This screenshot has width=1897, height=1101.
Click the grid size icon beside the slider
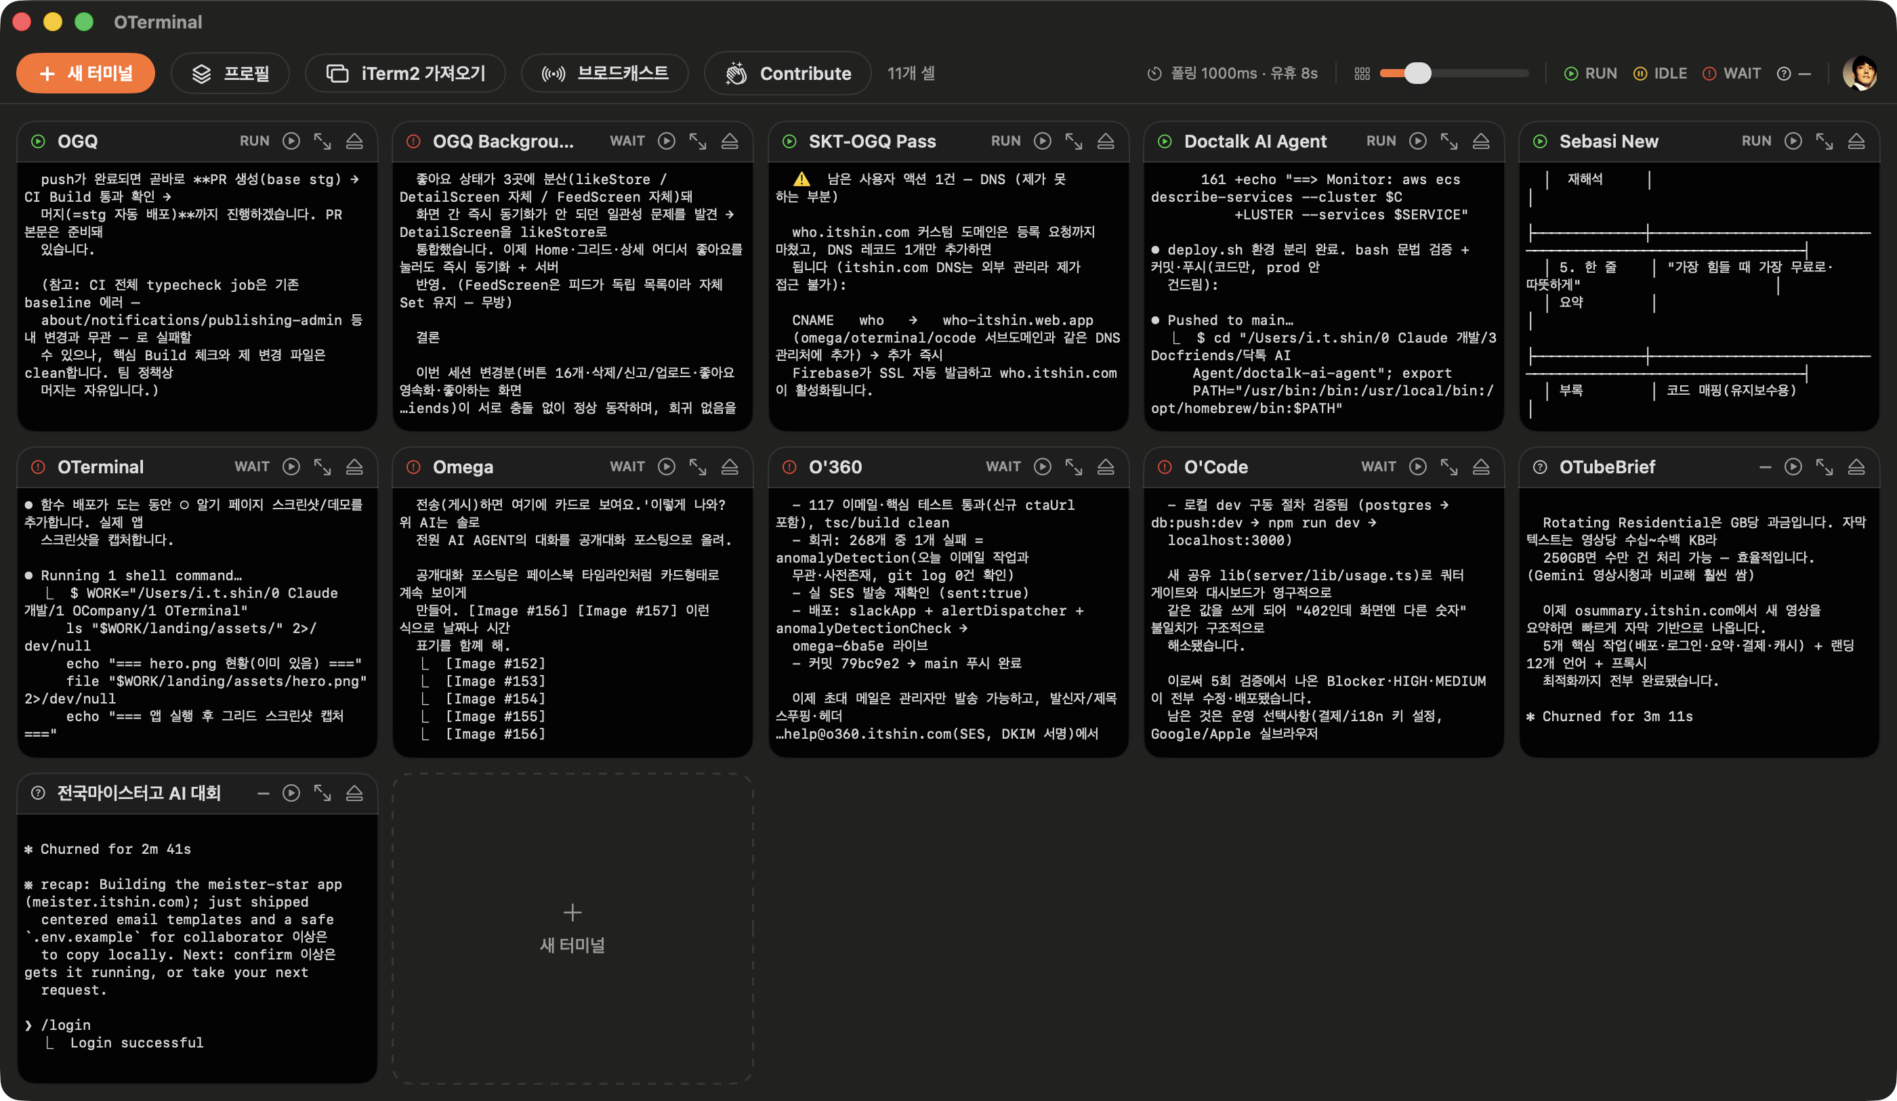pyautogui.click(x=1362, y=73)
